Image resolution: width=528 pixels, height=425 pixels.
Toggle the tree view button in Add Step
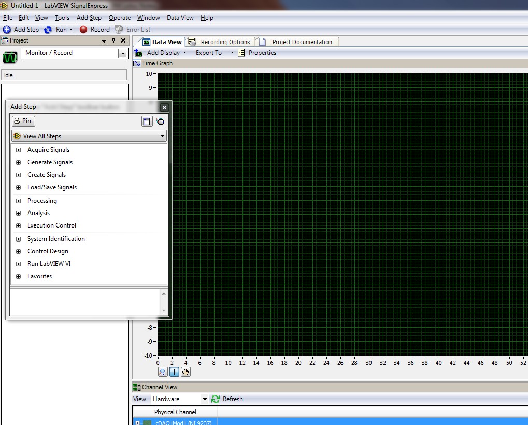147,121
